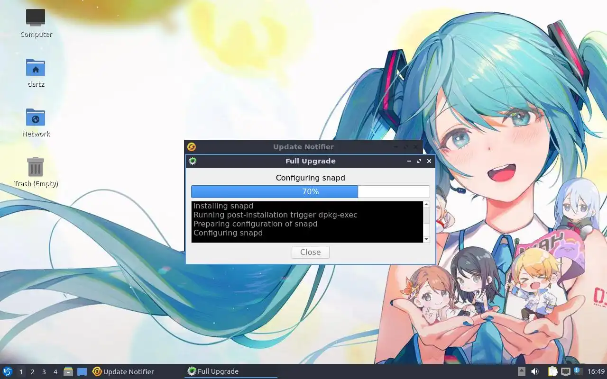Switch to workspace 2
Image resolution: width=607 pixels, height=379 pixels.
32,372
